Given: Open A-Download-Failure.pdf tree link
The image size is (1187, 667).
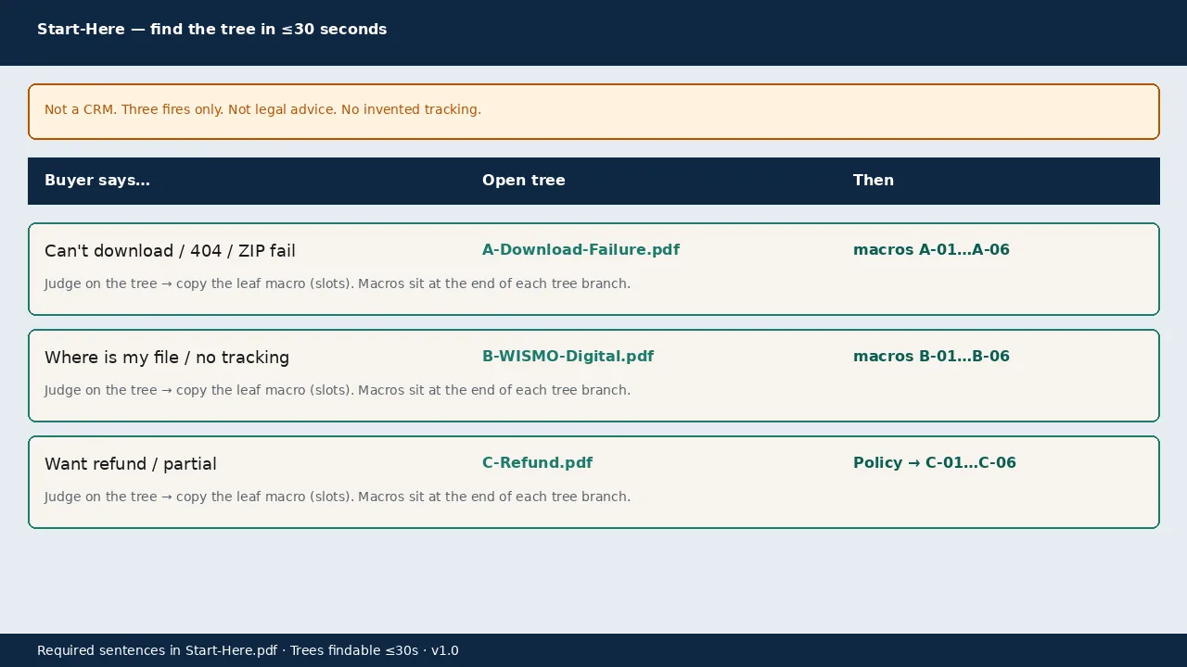Looking at the screenshot, I should point(581,250).
